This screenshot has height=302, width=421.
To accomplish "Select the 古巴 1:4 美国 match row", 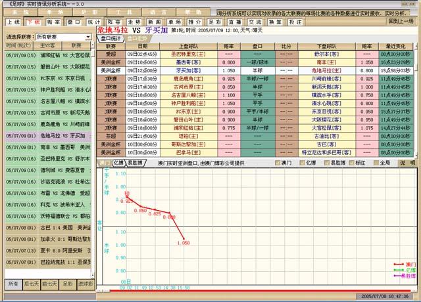I will click(x=48, y=228).
